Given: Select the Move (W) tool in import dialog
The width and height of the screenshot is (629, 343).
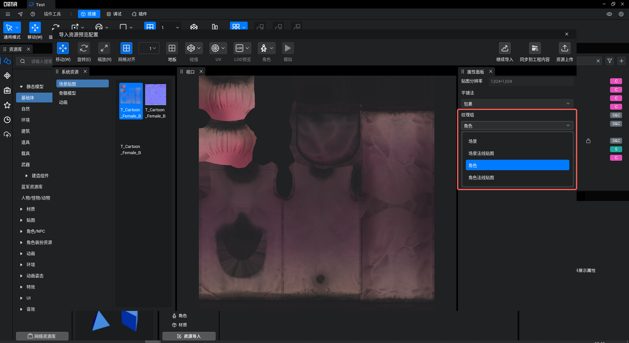Looking at the screenshot, I should point(63,48).
